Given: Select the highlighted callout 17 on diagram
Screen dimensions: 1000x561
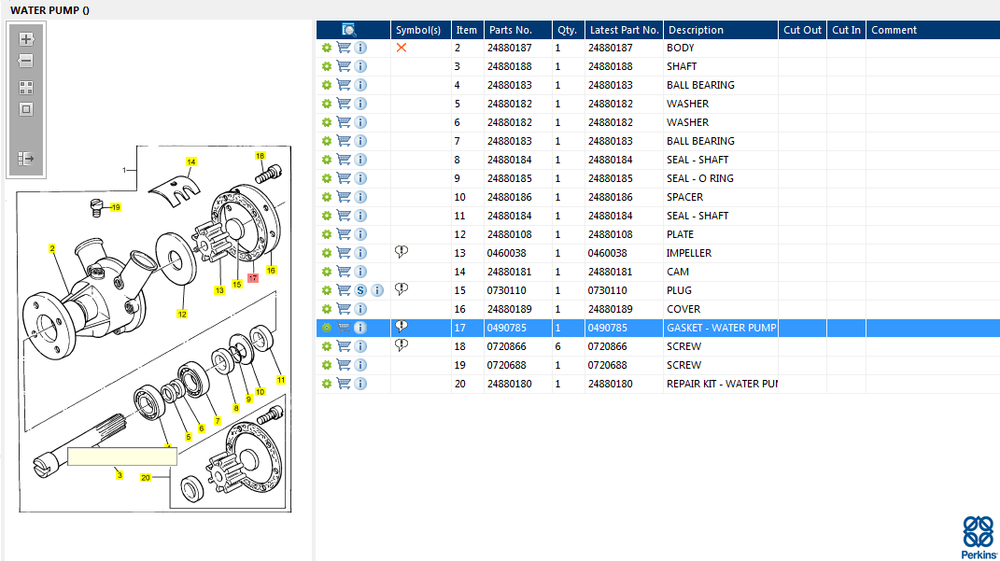Looking at the screenshot, I should [x=253, y=278].
